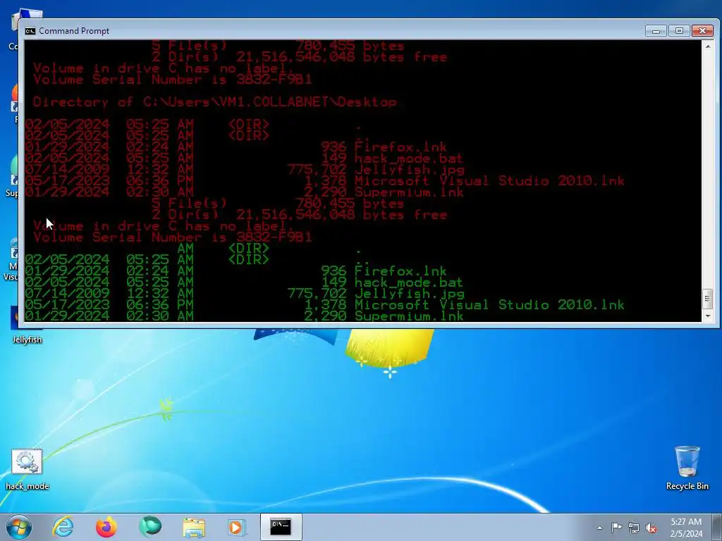The width and height of the screenshot is (722, 541).
Task: Show hidden tray icons arrow
Action: 599,528
